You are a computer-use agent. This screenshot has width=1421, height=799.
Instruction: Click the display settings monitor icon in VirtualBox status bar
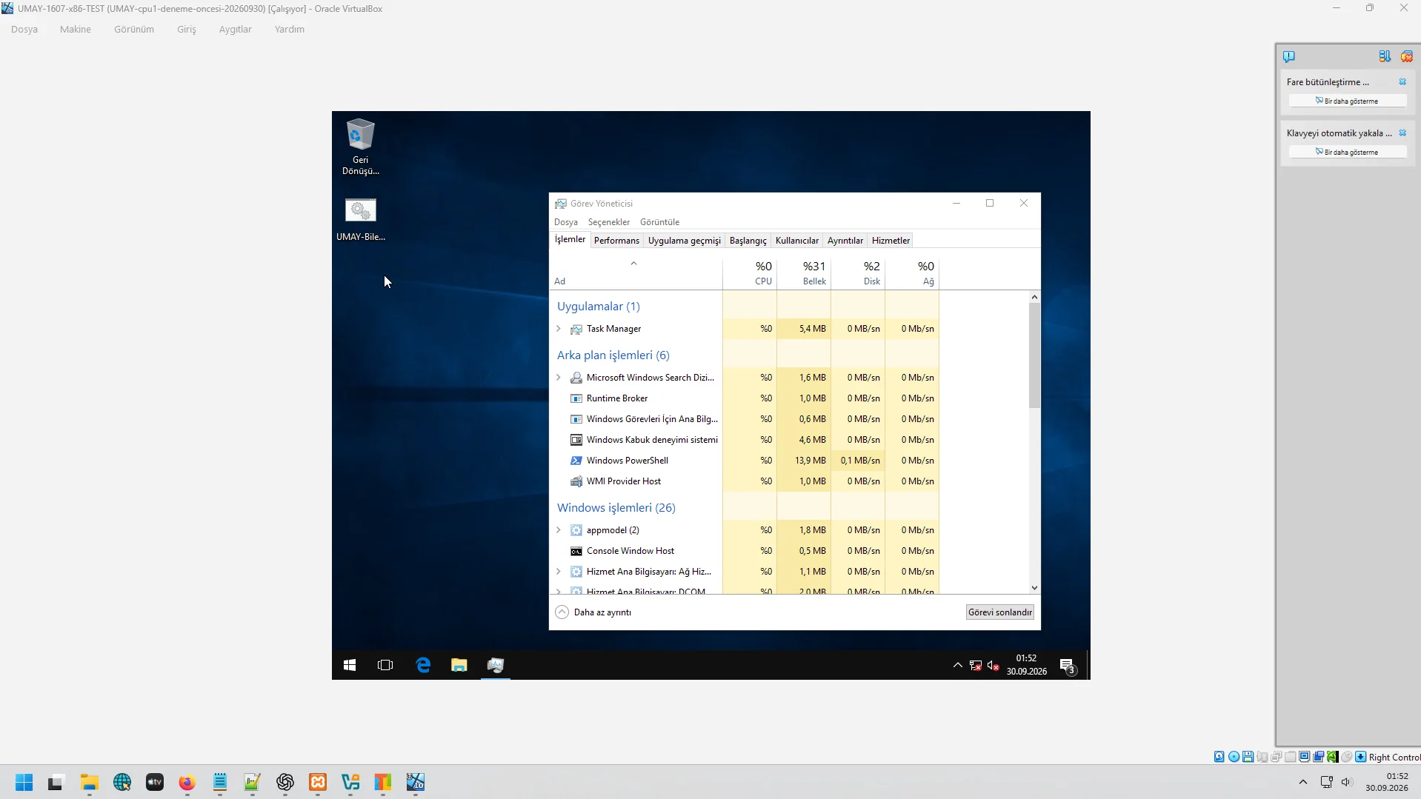coord(1305,757)
